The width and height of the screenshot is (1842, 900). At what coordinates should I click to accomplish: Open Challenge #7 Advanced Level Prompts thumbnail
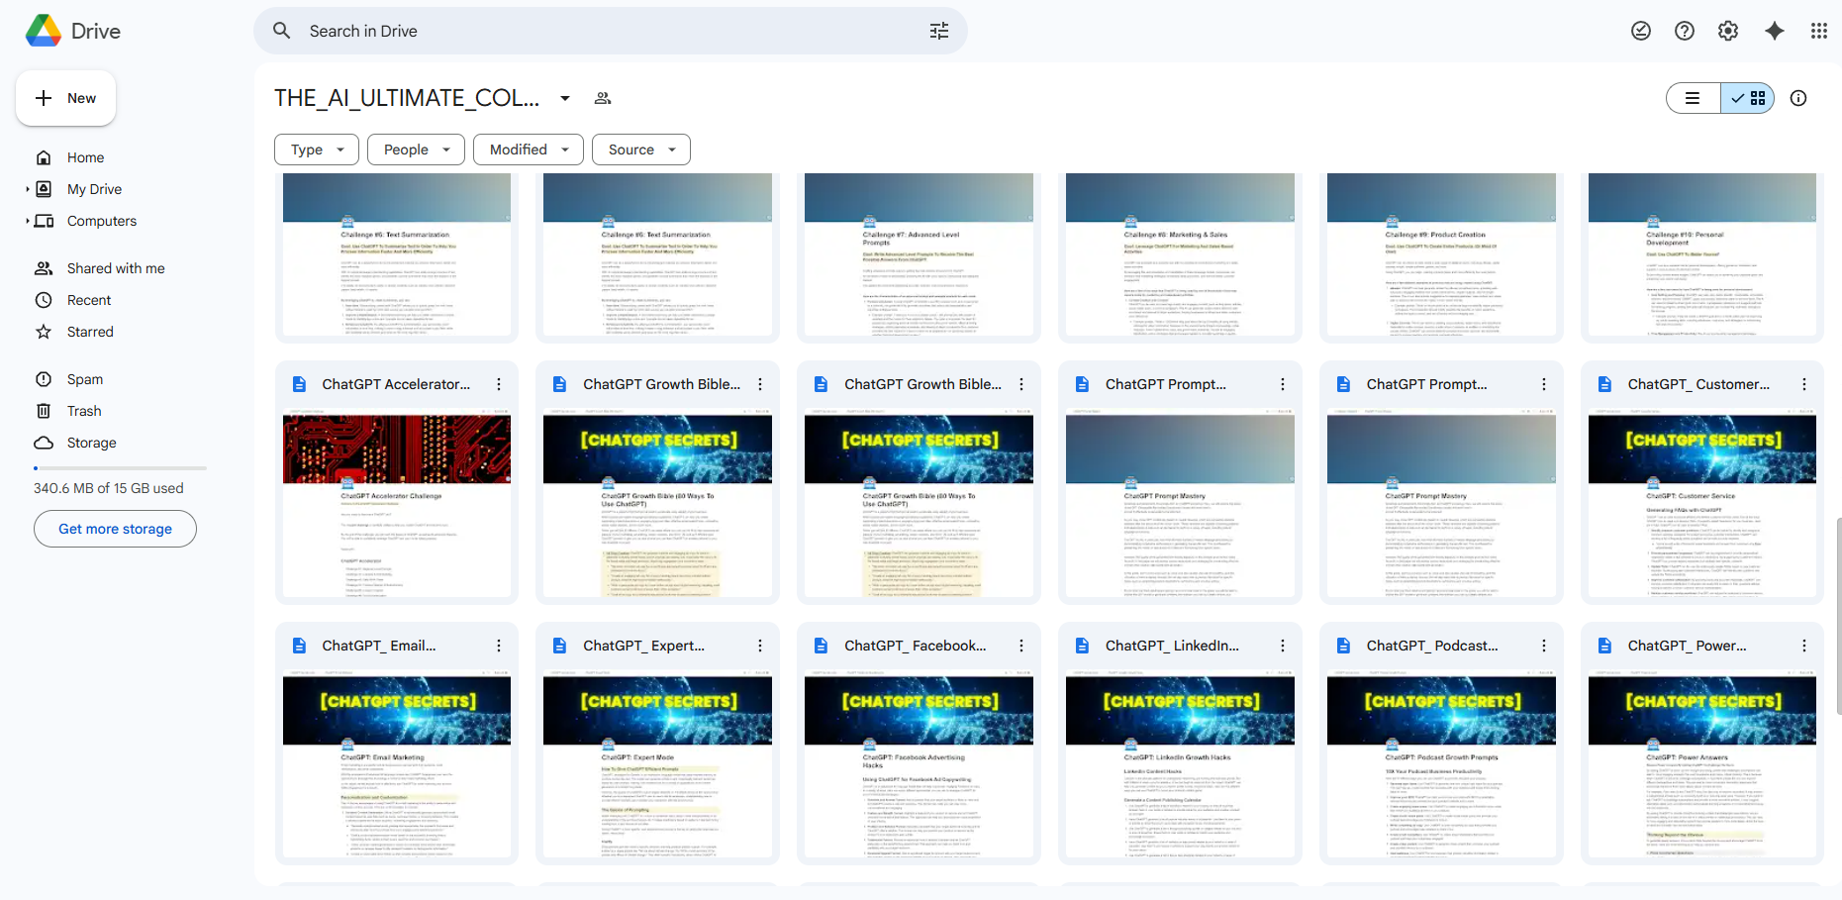coord(919,255)
